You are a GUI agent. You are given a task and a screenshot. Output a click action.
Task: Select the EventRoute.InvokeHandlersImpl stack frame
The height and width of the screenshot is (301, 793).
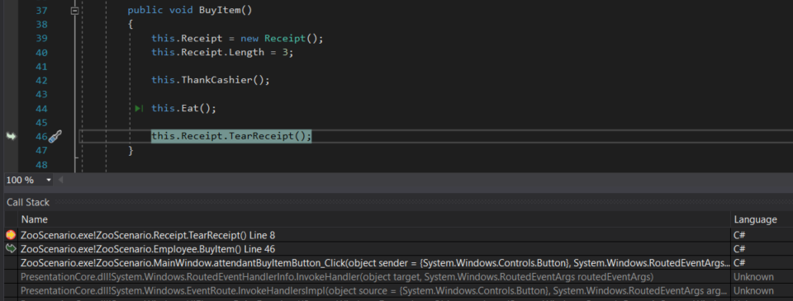(x=375, y=290)
